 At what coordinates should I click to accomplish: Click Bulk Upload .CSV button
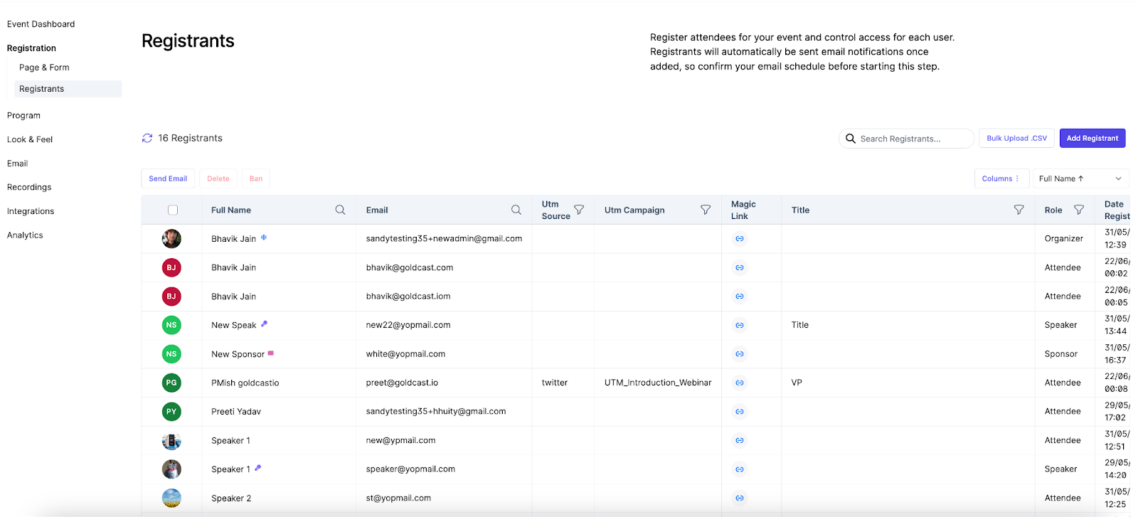coord(1017,138)
